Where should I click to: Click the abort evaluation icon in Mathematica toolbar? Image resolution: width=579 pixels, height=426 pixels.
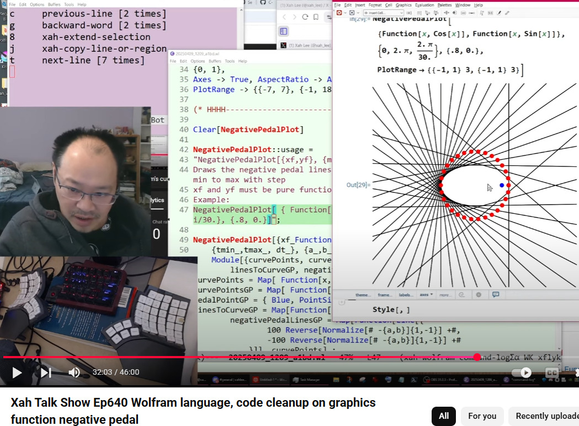352,13
